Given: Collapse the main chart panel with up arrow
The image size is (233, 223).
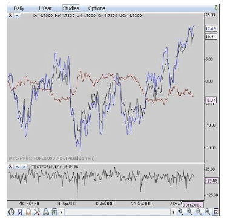Looking at the screenshot, I should [18, 16].
